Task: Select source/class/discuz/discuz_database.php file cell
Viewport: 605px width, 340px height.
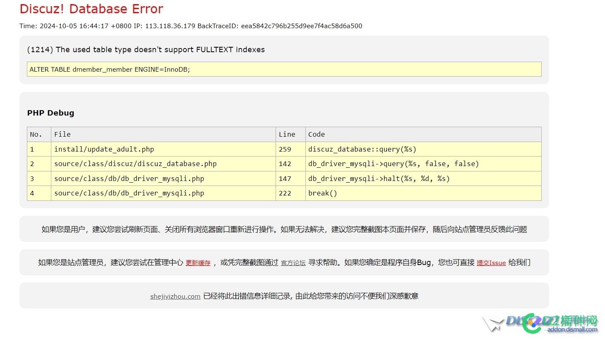Action: click(x=163, y=164)
